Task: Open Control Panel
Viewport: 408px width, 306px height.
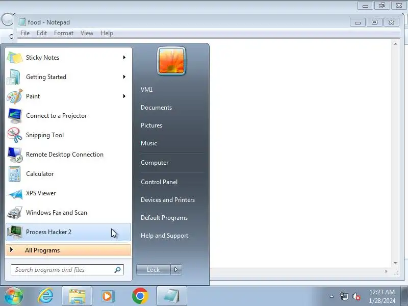Action: pyautogui.click(x=159, y=182)
